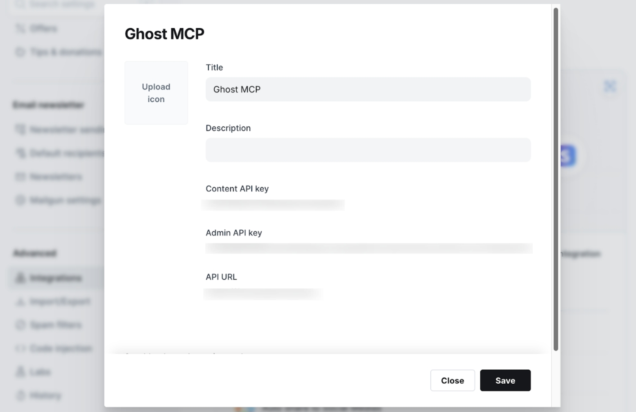Open History in the sidebar
This screenshot has width=636, height=412.
[x=45, y=396]
